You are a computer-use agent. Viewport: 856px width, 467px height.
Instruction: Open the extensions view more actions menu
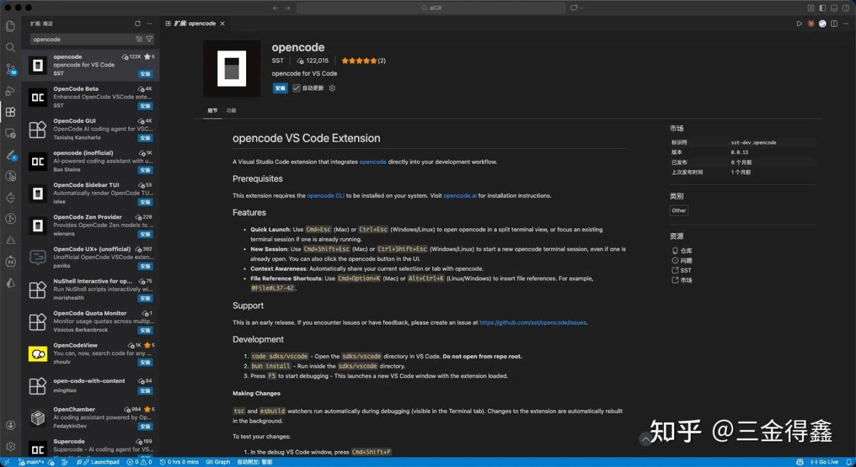(x=149, y=23)
